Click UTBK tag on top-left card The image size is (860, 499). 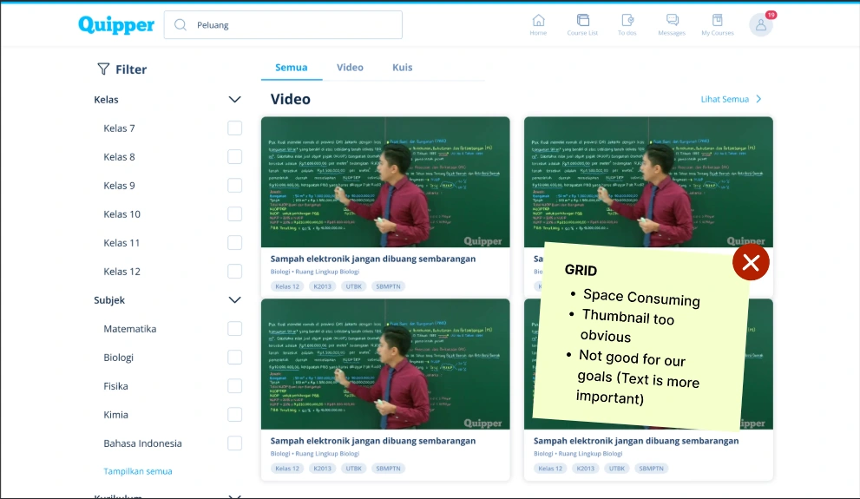point(354,286)
